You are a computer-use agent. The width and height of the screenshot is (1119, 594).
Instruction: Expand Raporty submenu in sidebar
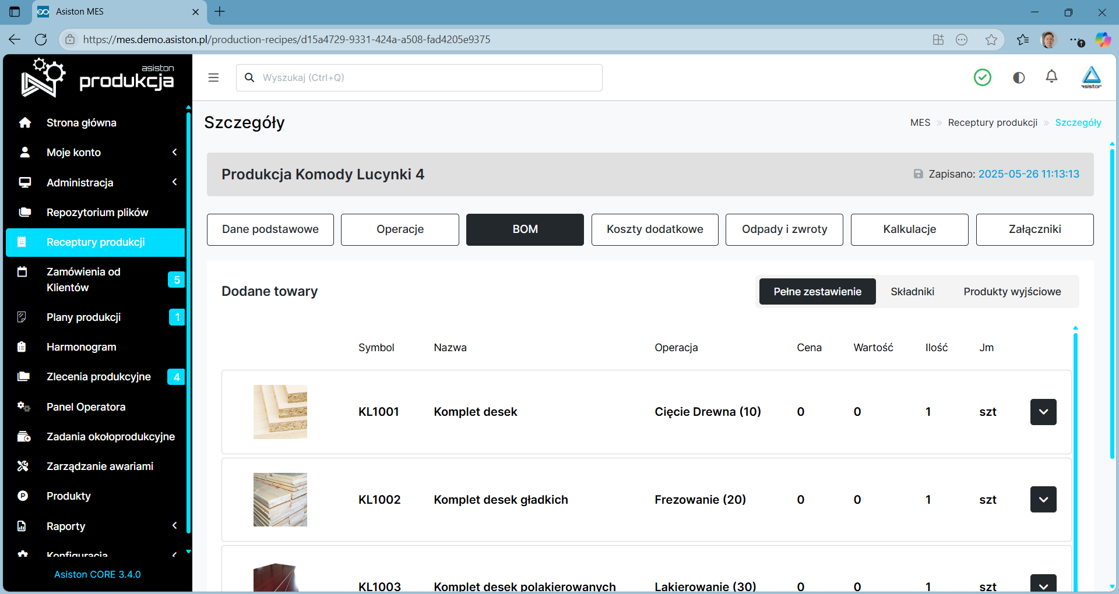174,525
